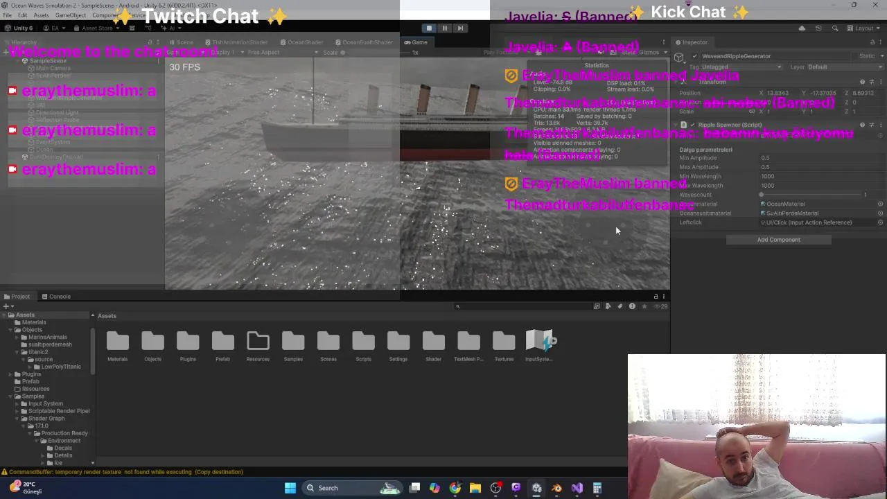Image resolution: width=887 pixels, height=499 pixels.
Task: Open object picker for OceanMaterial field
Action: (881, 204)
